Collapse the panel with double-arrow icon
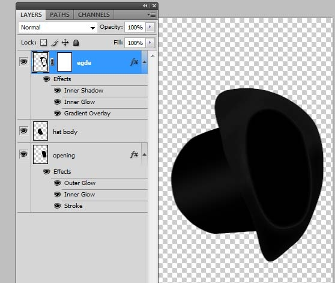This screenshot has height=283, width=335. point(145,6)
